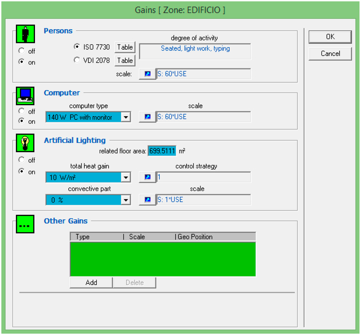Click the Persons gain icon

pyautogui.click(x=25, y=34)
